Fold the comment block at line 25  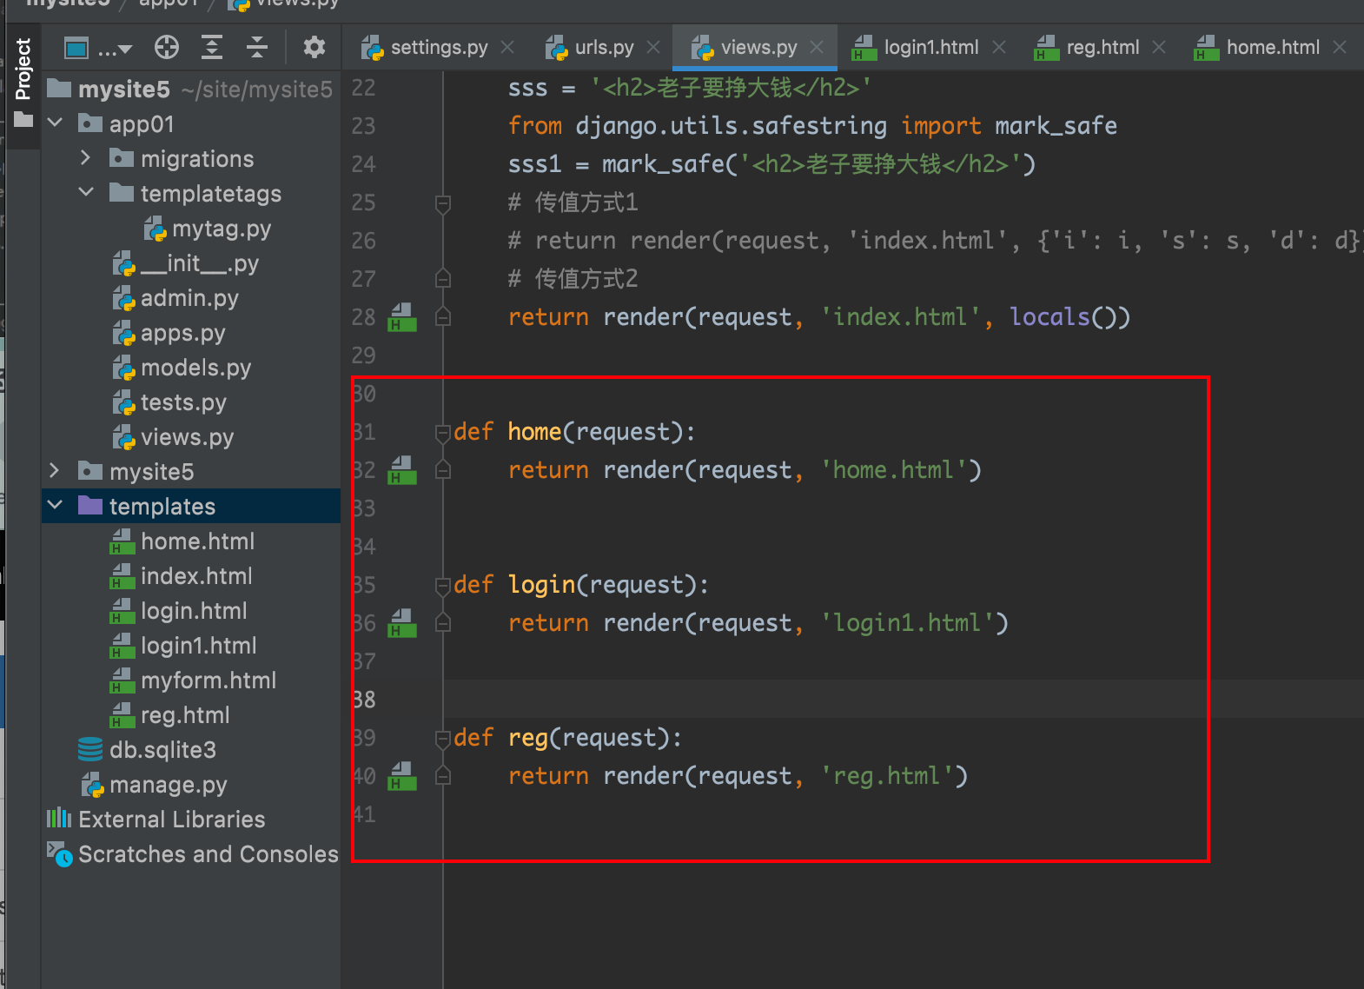coord(443,203)
